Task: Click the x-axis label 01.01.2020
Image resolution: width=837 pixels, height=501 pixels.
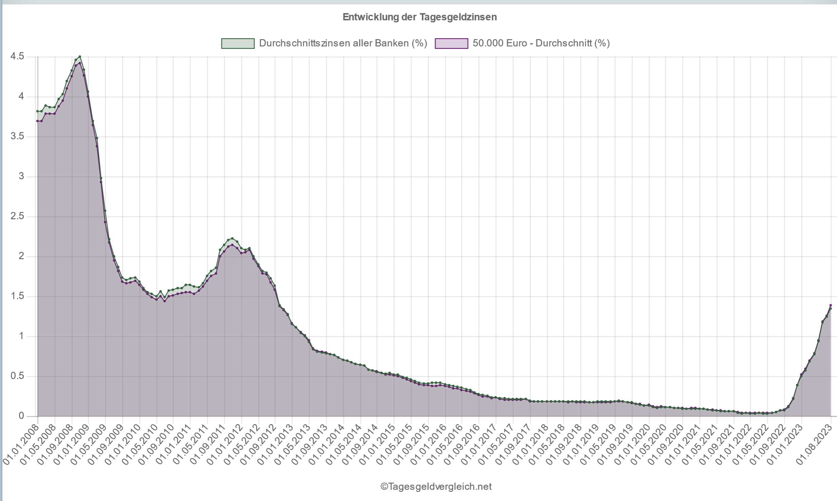Action: coord(633,445)
